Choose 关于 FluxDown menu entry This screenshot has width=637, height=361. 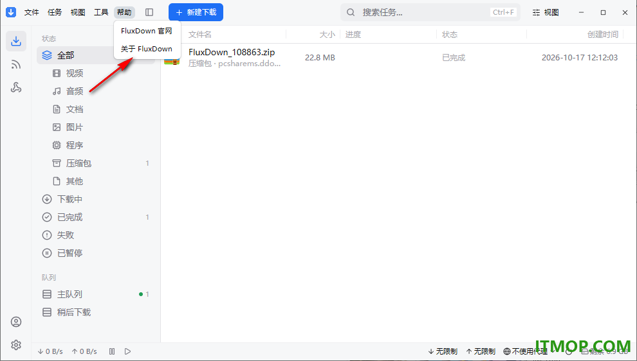point(147,49)
